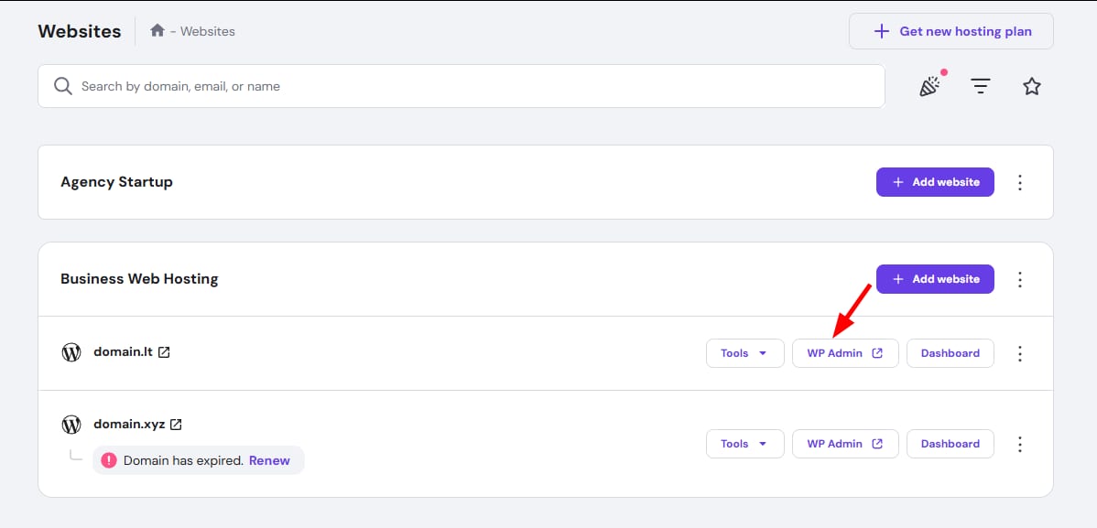Open three-dot menu for domain.xyz row
Screen dimensions: 1097x528
(1020, 444)
